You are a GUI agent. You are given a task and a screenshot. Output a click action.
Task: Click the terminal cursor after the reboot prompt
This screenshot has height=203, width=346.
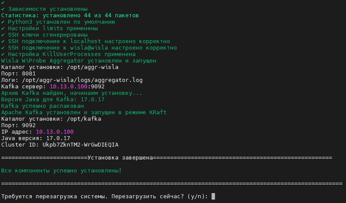click(x=213, y=197)
